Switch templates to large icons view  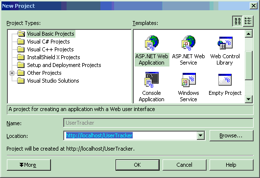pyautogui.click(x=237, y=21)
